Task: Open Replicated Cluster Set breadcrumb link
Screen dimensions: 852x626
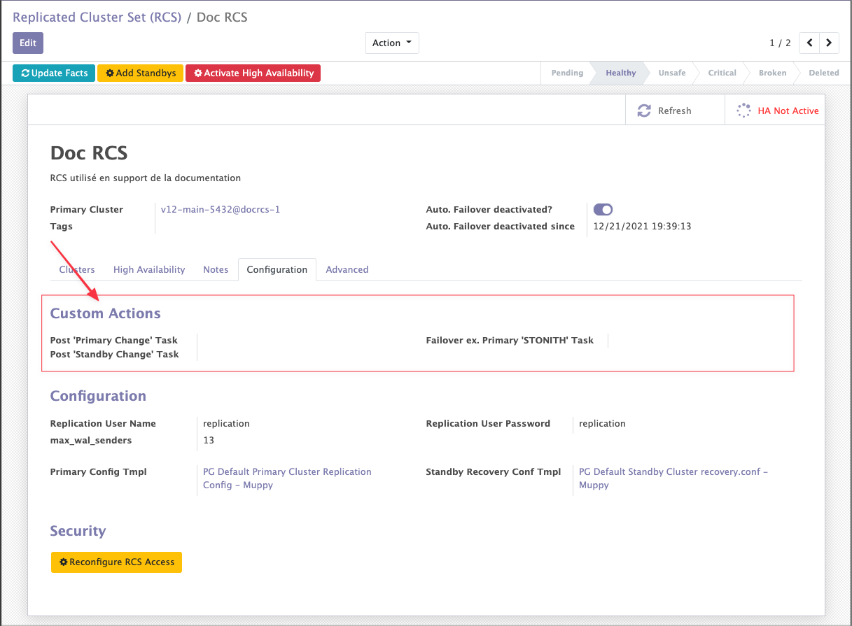Action: click(x=97, y=17)
